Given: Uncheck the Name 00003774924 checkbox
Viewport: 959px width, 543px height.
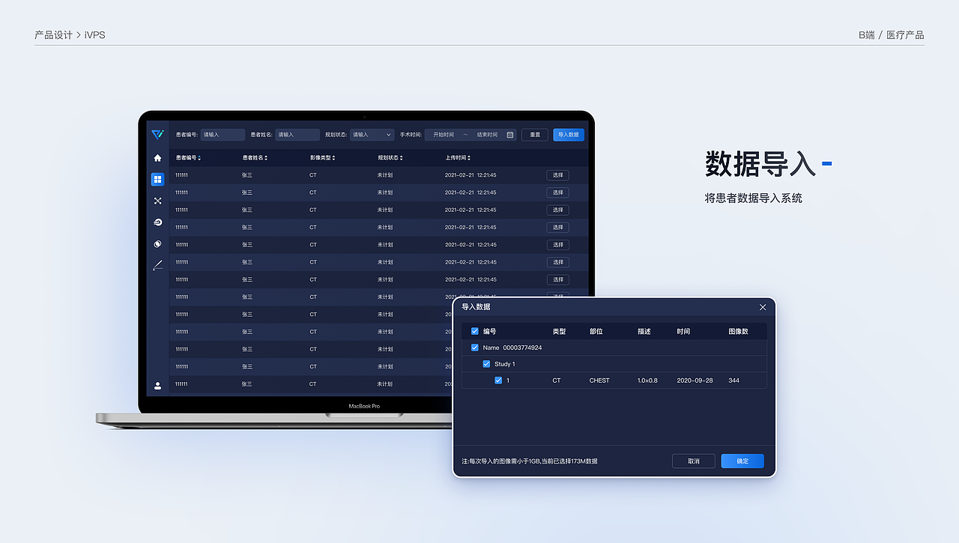Looking at the screenshot, I should (x=474, y=348).
